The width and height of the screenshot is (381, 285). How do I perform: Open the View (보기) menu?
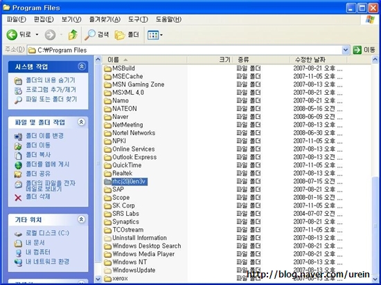(x=71, y=19)
